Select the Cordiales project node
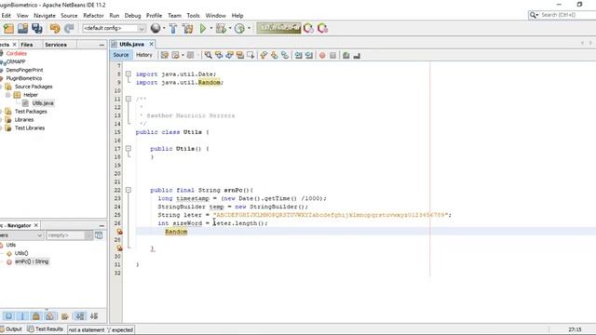596x335 pixels. pyautogui.click(x=17, y=54)
